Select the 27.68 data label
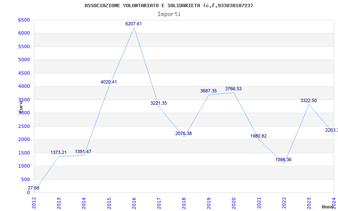Image resolution: width=338 pixels, height=211 pixels. tap(34, 188)
